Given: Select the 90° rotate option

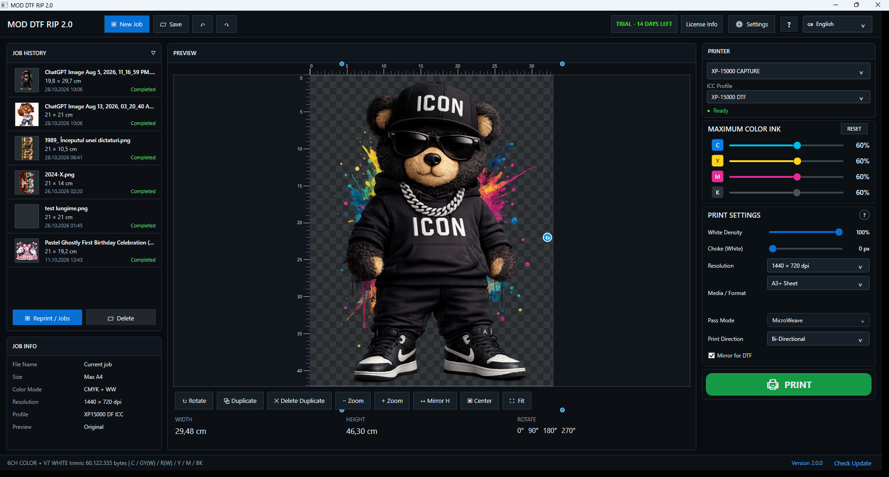Looking at the screenshot, I should (x=533, y=431).
